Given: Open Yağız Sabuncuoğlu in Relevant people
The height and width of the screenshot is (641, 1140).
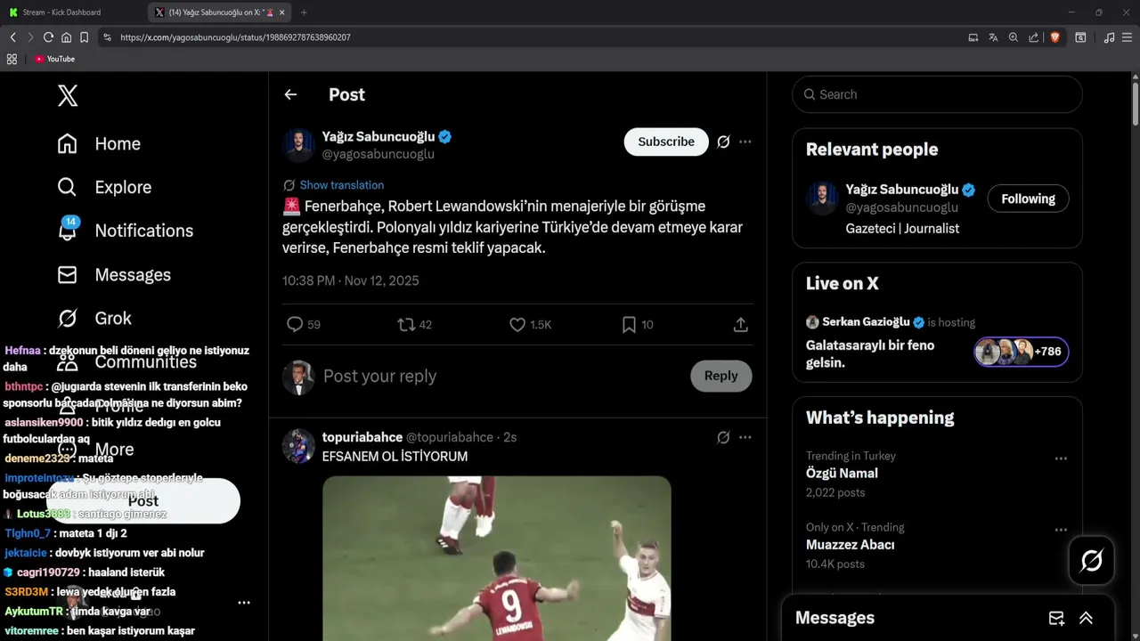Looking at the screenshot, I should [901, 190].
